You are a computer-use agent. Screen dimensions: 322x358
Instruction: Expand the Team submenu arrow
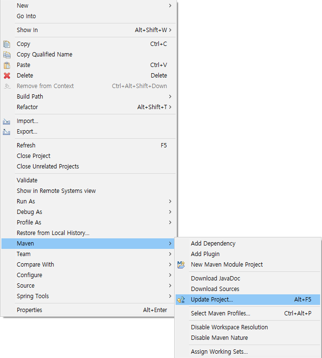pos(170,254)
